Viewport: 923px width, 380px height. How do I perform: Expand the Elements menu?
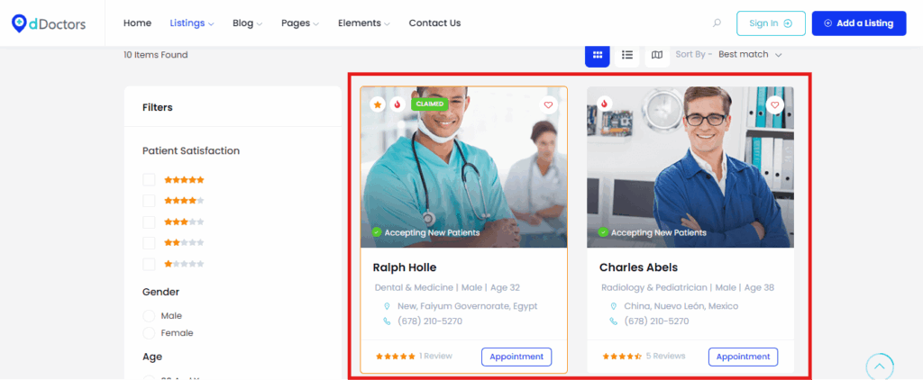(364, 23)
